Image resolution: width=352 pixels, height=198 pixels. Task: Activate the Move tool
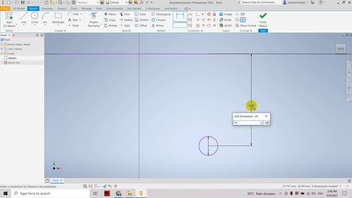coord(110,14)
